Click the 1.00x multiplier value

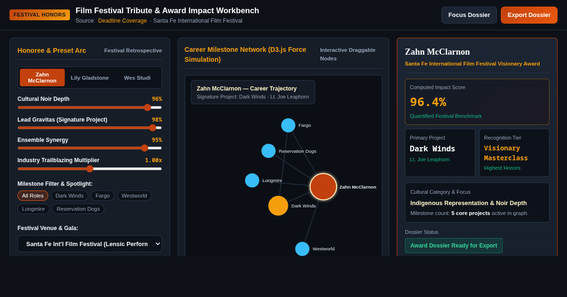coord(154,160)
